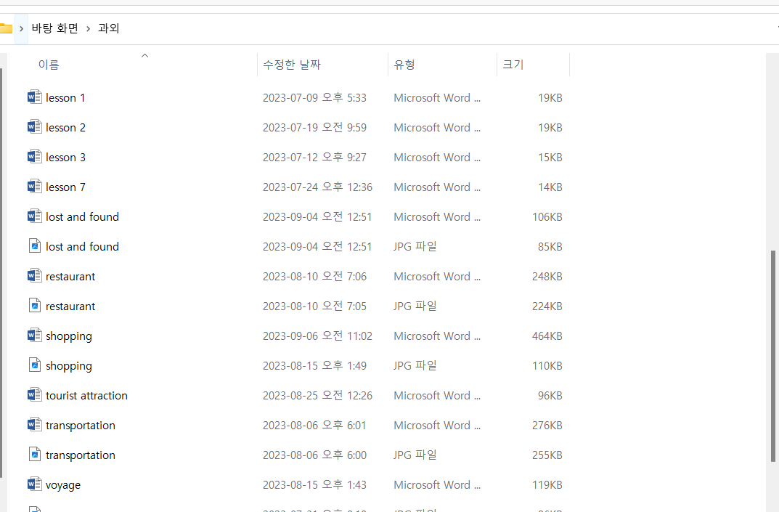779x512 pixels.
Task: Click 과외 folder in the breadcrumb
Action: point(109,28)
